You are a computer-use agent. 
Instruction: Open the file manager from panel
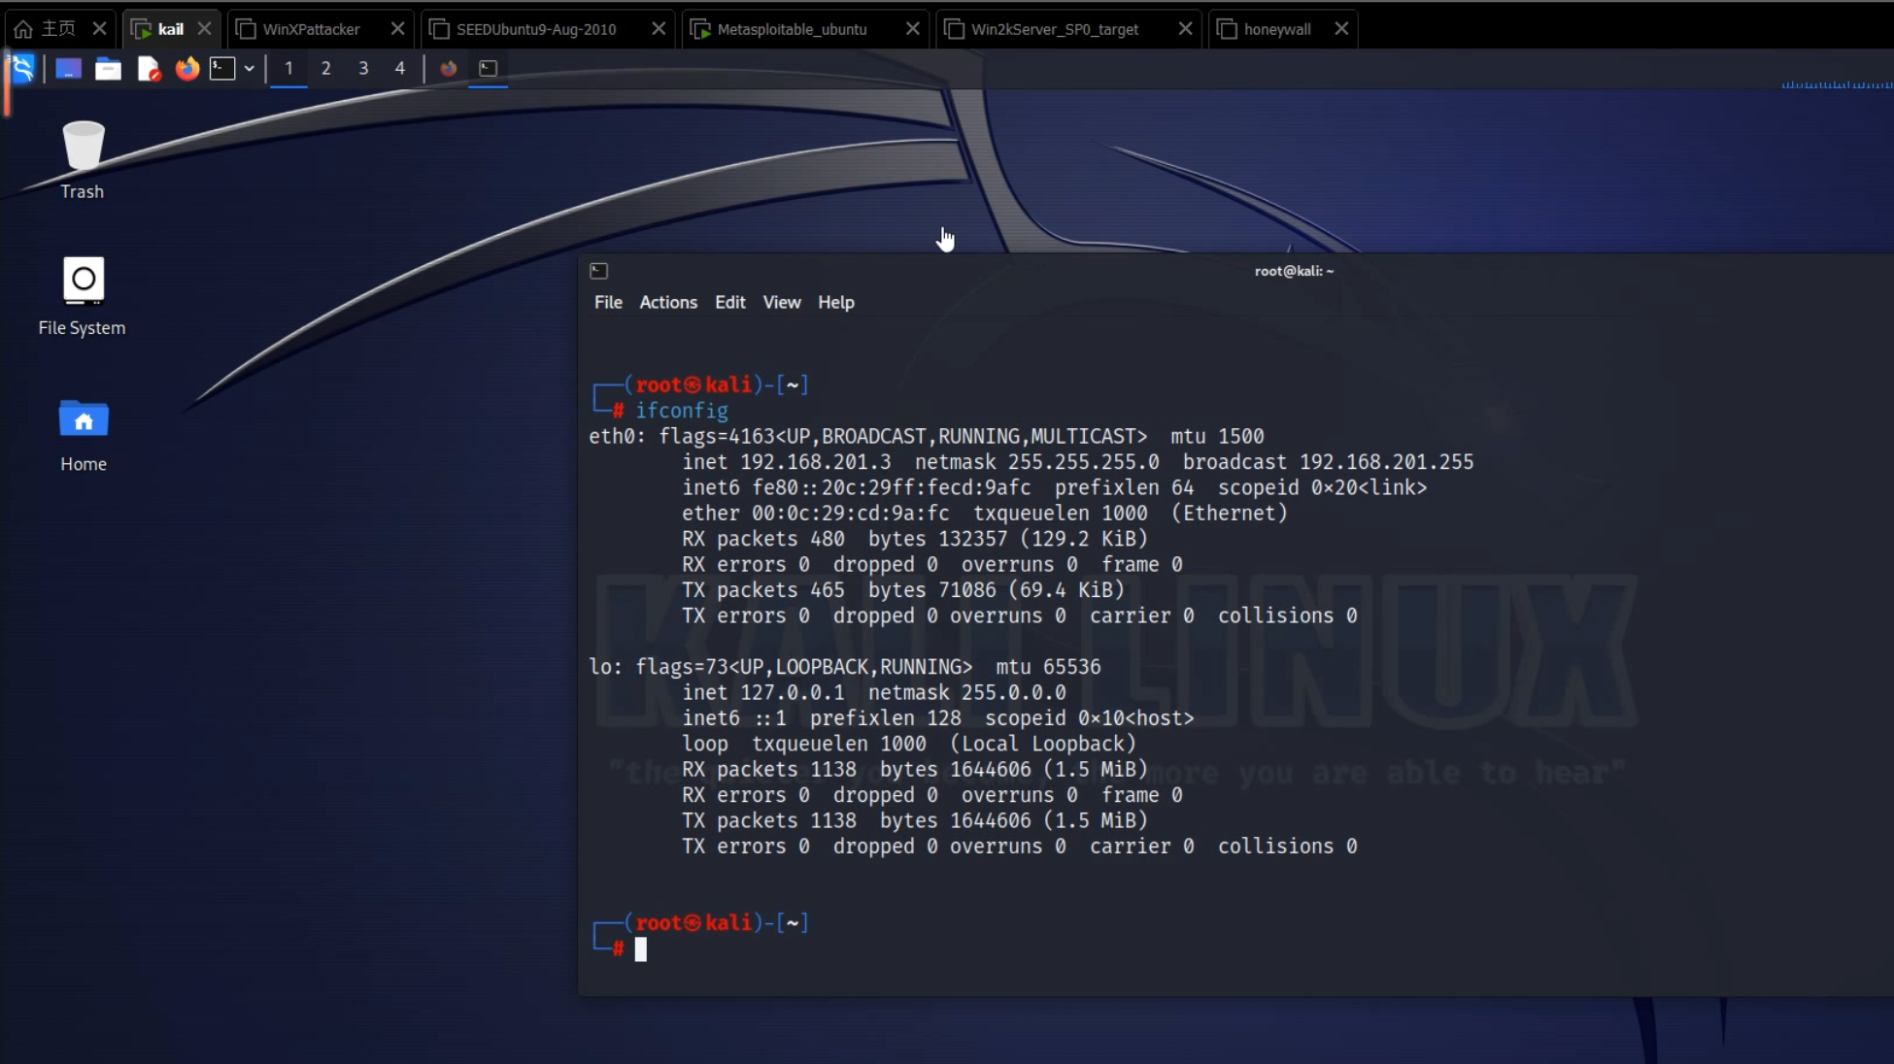108,68
